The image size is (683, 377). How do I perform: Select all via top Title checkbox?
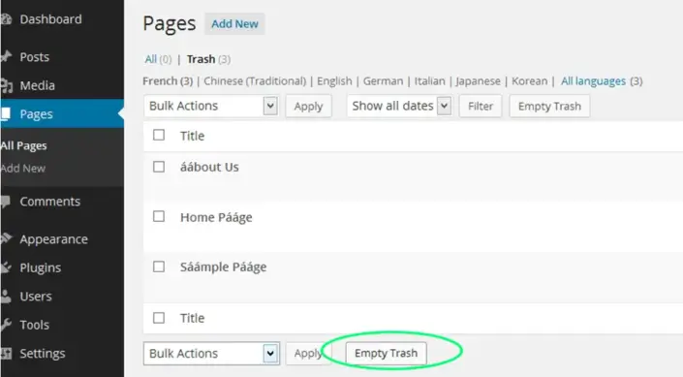pos(159,135)
